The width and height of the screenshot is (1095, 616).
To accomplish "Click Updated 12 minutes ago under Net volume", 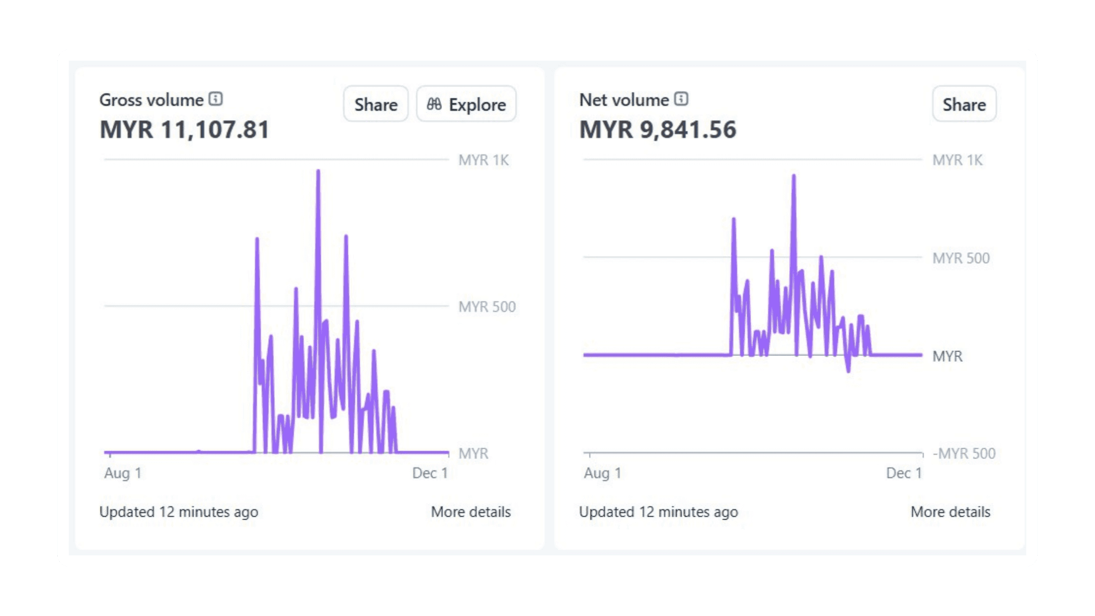I will click(x=658, y=512).
